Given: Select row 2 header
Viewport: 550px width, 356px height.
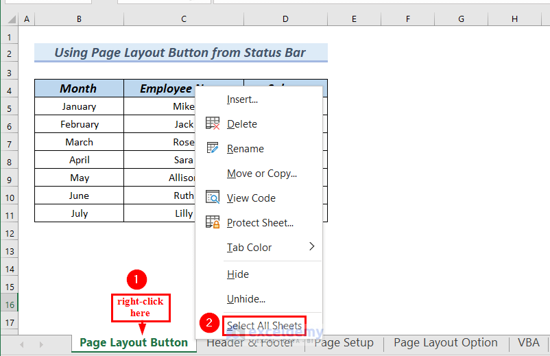Looking at the screenshot, I should coord(9,54).
